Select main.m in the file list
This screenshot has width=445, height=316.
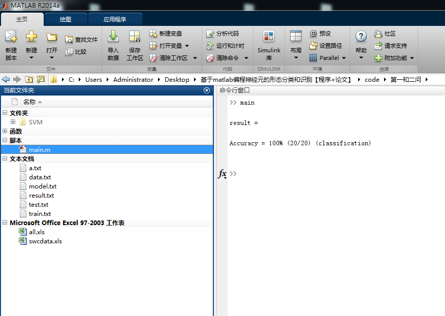[107, 150]
